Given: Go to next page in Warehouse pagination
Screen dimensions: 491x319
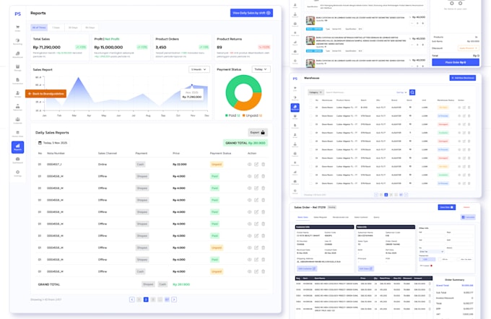Looking at the screenshot, I should coord(406,195).
